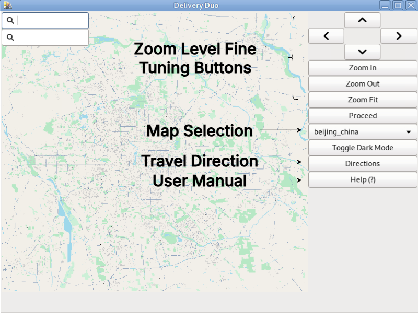418x313 pixels.
Task: Open the beijing_china map selection dropdown
Action: (x=363, y=132)
